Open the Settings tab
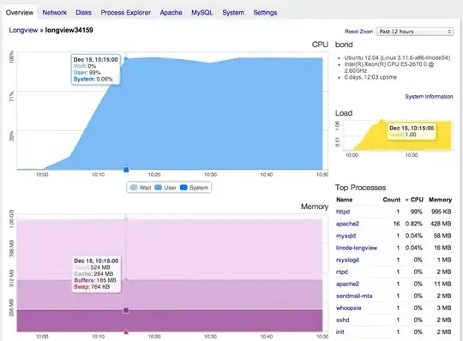Screen dimensions: 463x341 coord(265,13)
